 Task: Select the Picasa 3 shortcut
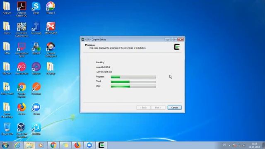(51, 8)
